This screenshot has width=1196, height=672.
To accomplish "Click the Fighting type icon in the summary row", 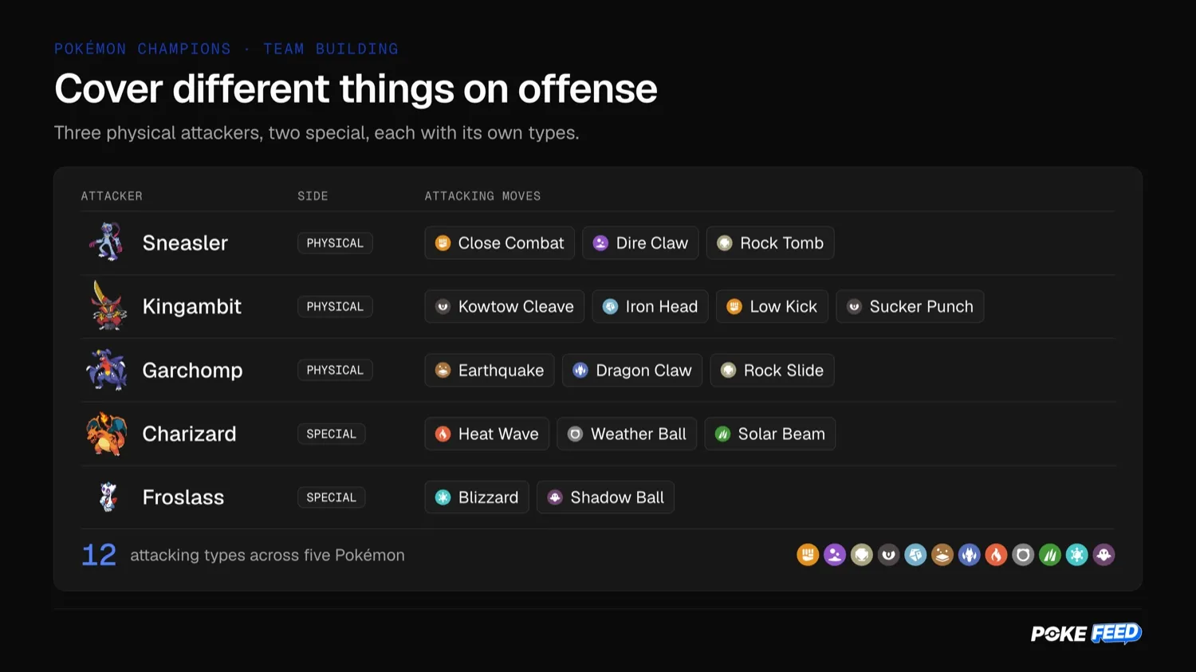I will [x=808, y=555].
